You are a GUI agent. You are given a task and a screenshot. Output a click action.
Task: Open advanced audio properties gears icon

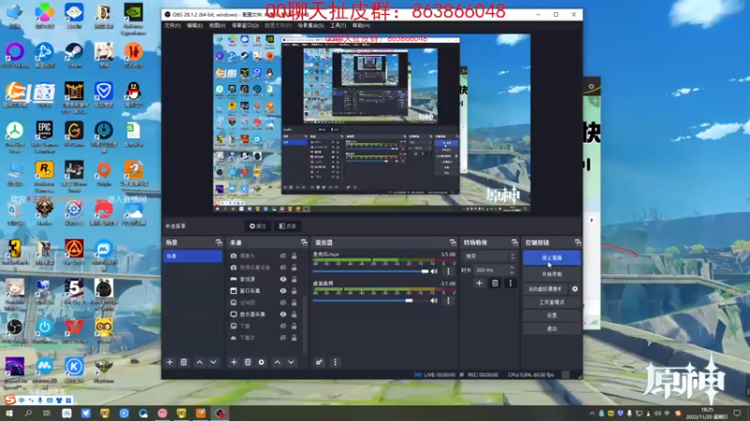(x=319, y=362)
